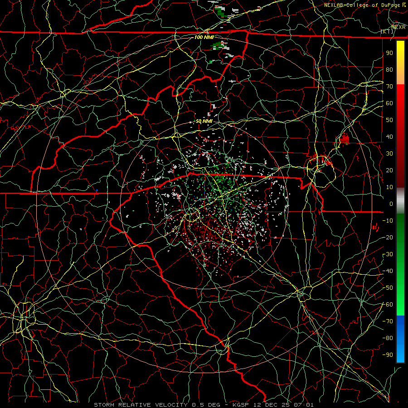
Task: Click the -90 value on the velocity scale
Action: click(388, 355)
